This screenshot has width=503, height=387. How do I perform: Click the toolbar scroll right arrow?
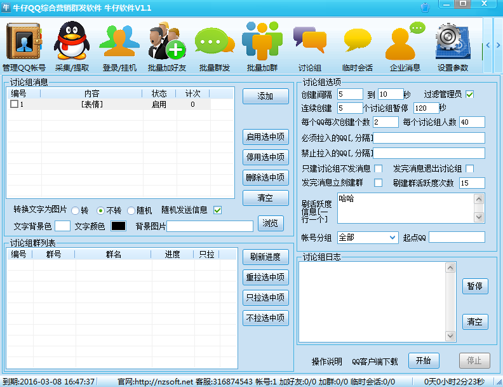[498, 45]
